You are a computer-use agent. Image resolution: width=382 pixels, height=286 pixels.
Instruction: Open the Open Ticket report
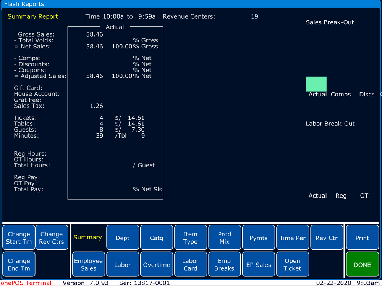tap(293, 264)
